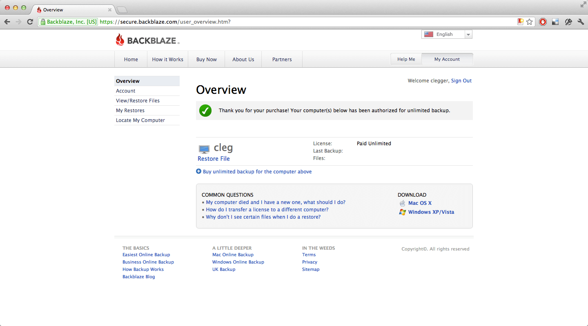Open Partners nav item
Image resolution: width=588 pixels, height=326 pixels.
(x=282, y=59)
